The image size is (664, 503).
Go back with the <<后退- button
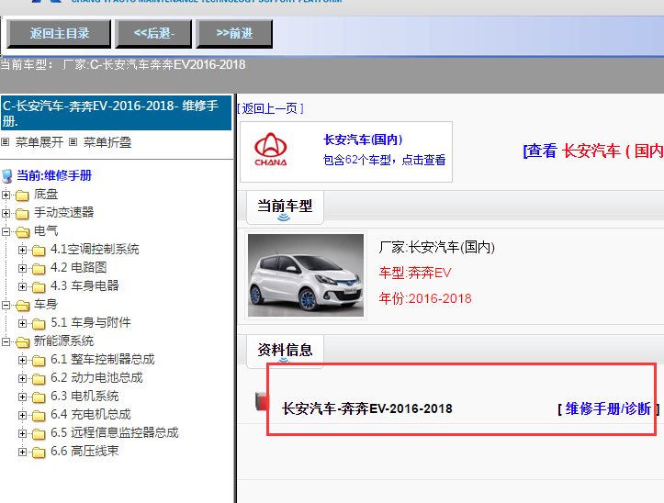click(x=153, y=33)
